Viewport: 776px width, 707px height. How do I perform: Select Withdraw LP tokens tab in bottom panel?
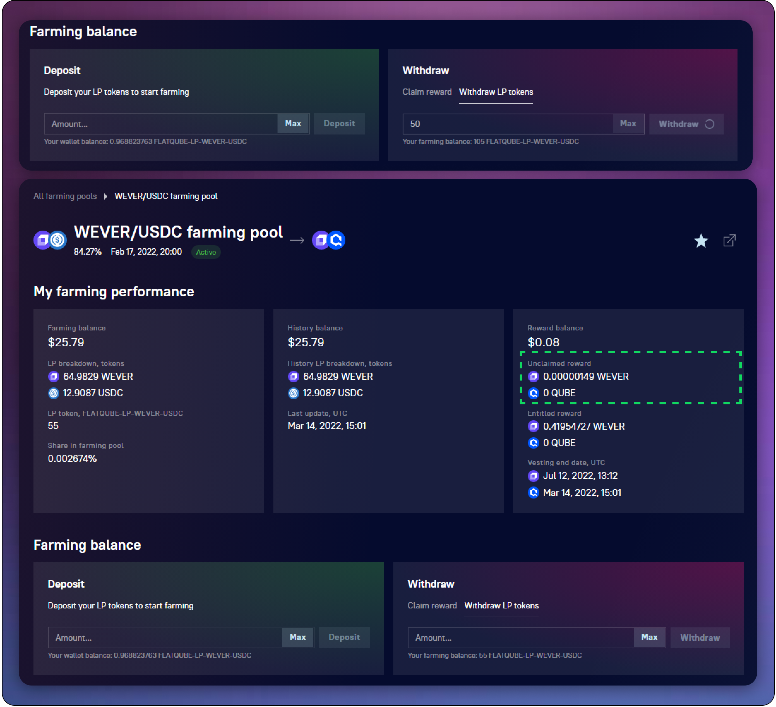[x=501, y=605]
